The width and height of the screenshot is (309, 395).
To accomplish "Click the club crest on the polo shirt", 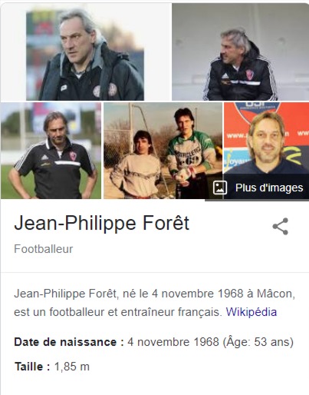I will (x=73, y=155).
